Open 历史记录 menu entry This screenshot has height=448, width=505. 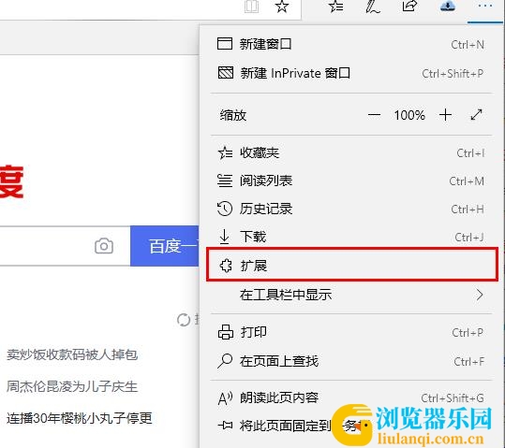pos(351,210)
